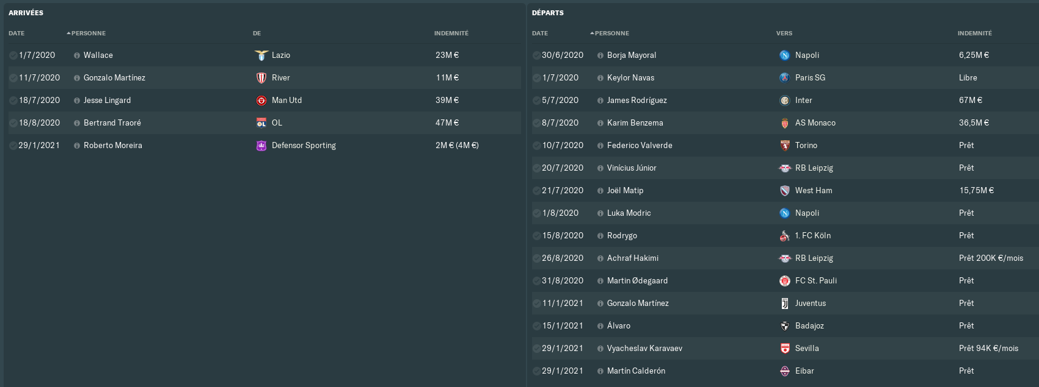Viewport: 1039px width, 387px height.
Task: Sort departures by the Personne column arrow
Action: pos(592,33)
